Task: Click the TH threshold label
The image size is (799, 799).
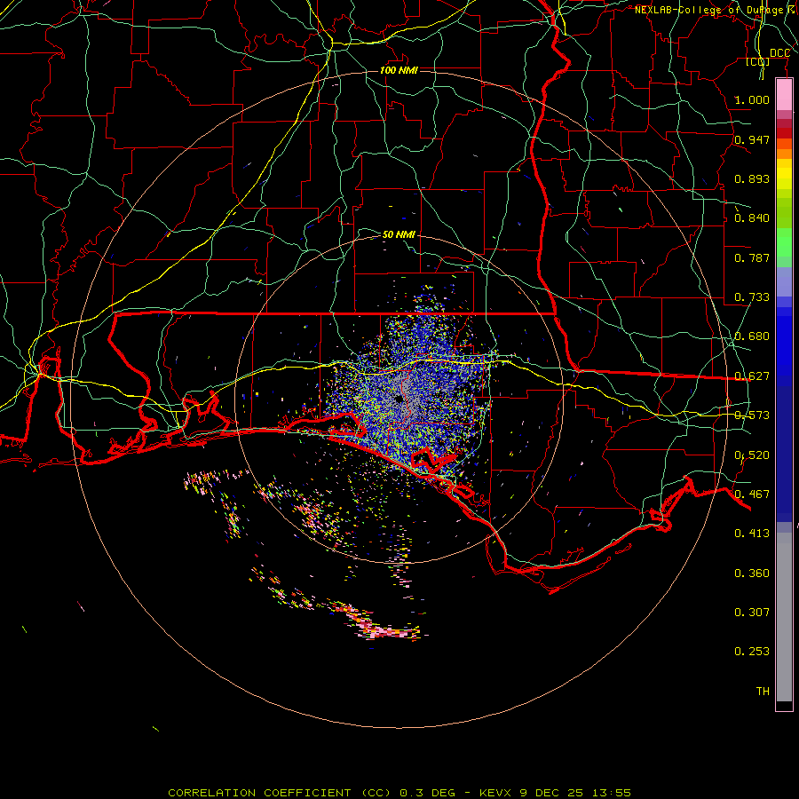Action: click(763, 692)
